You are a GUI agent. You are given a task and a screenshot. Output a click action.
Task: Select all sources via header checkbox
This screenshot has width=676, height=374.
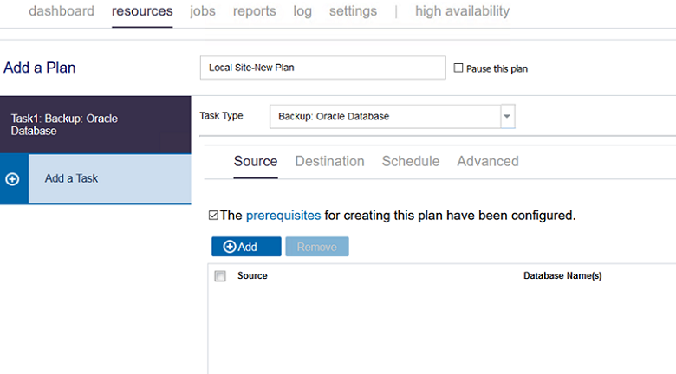(x=220, y=276)
